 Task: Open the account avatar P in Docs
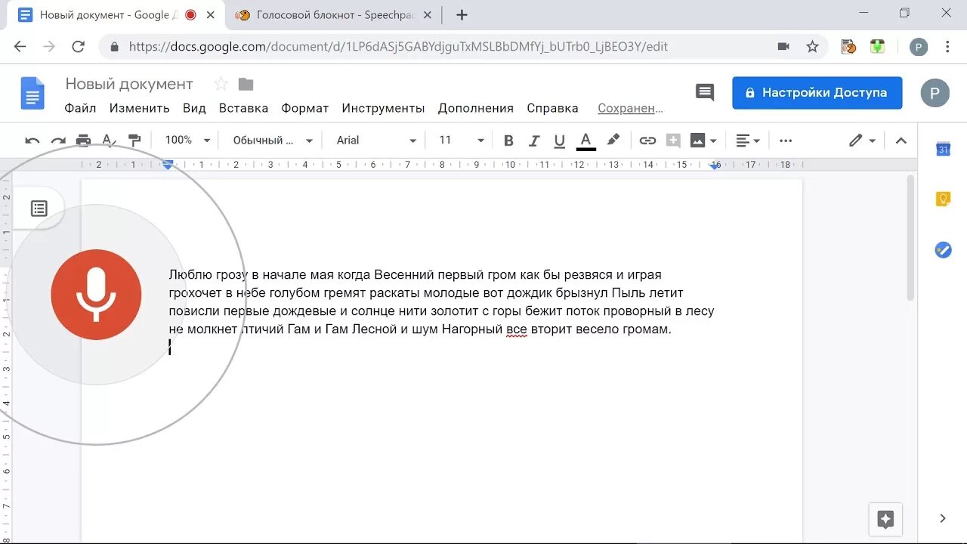(935, 93)
